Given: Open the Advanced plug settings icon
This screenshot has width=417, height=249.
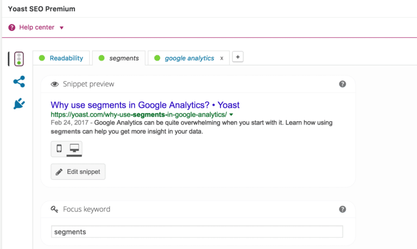Looking at the screenshot, I should click(x=19, y=104).
